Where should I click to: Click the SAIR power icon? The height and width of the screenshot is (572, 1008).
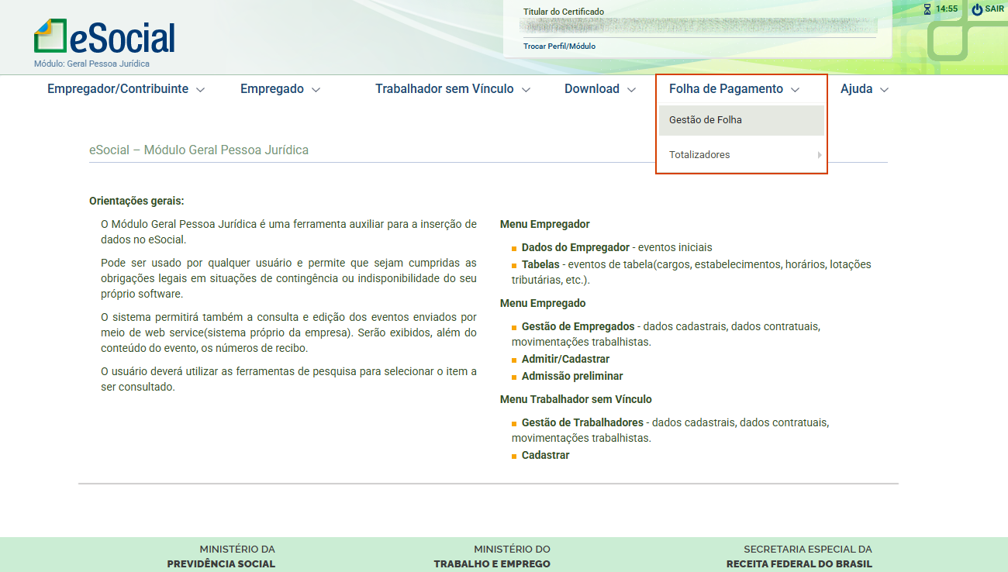tap(977, 9)
